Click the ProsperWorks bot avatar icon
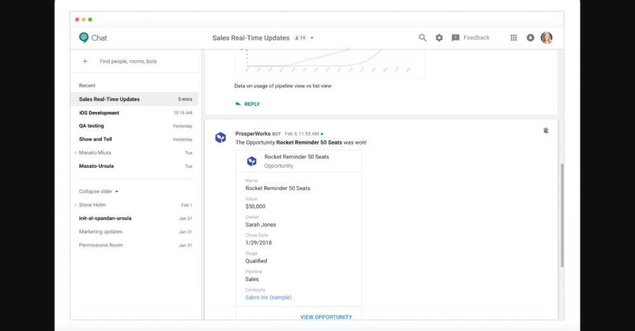Screen dimensions: 635x331 (220, 137)
